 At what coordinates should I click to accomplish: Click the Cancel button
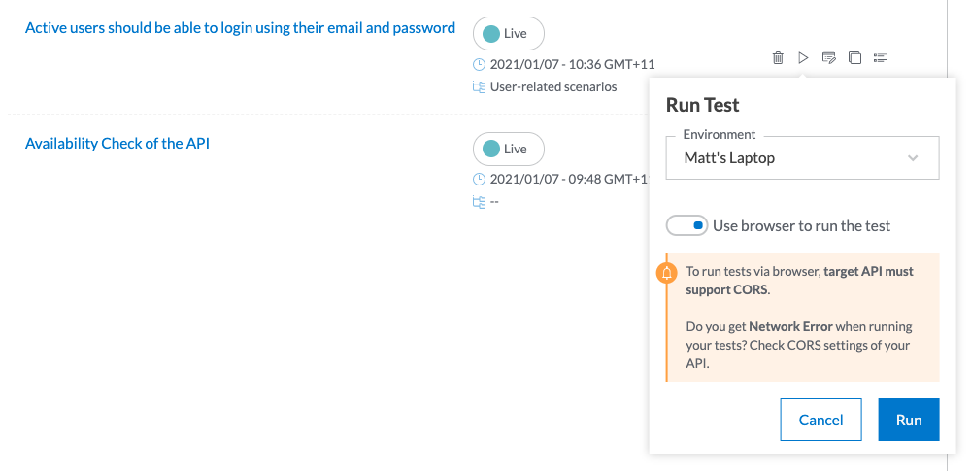(821, 420)
